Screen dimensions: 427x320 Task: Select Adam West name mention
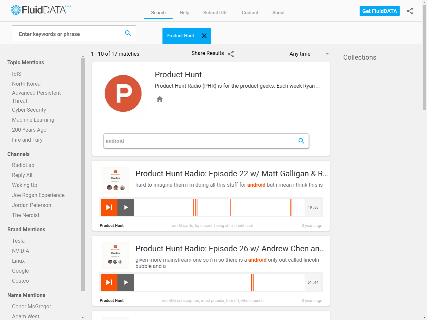coord(26,316)
